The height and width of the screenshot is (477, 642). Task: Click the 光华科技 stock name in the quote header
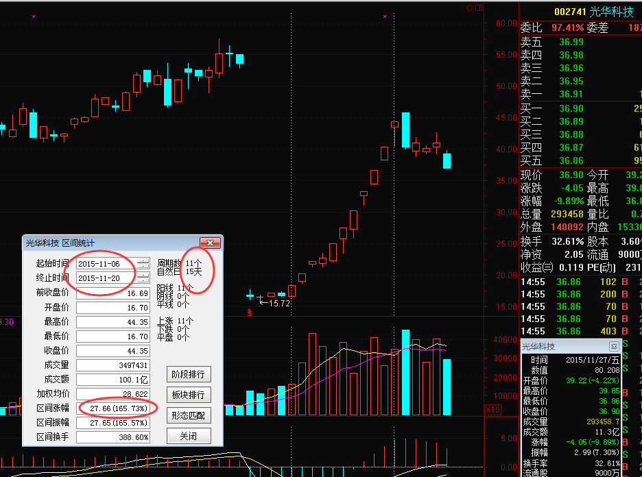point(611,12)
